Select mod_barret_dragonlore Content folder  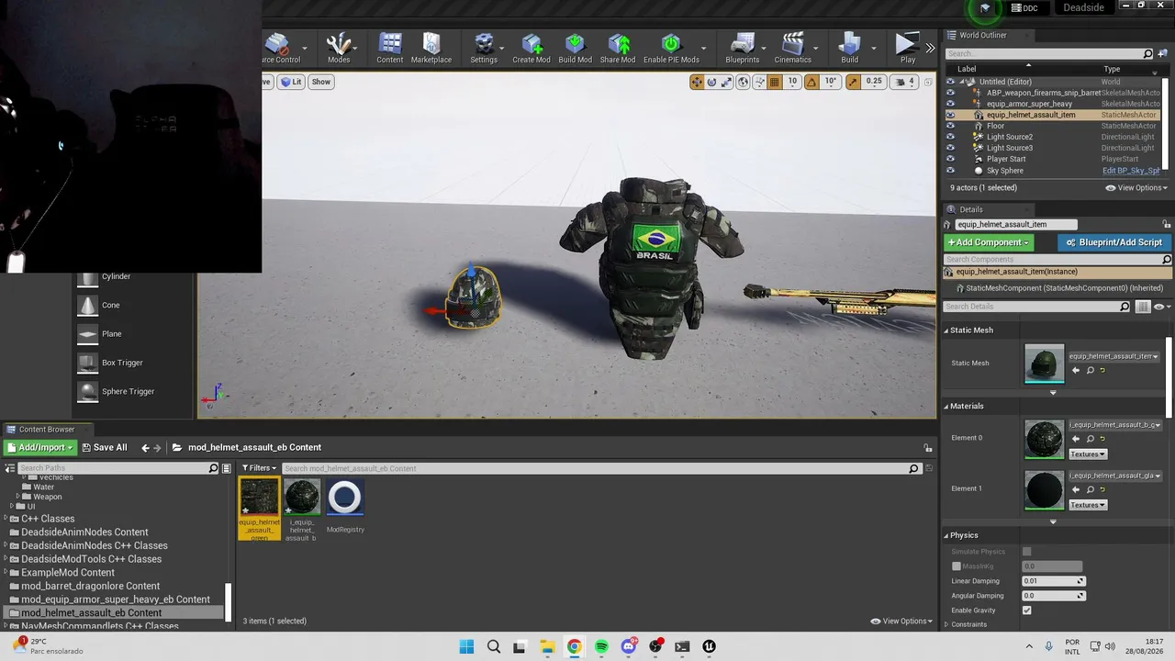click(x=90, y=586)
